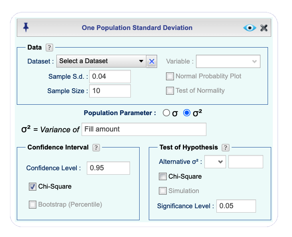Toggle visibility with the eye icon
The height and width of the screenshot is (237, 292).
point(250,28)
